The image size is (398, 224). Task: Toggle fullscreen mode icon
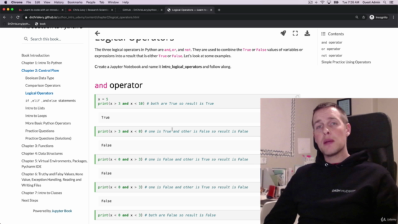coord(295,33)
